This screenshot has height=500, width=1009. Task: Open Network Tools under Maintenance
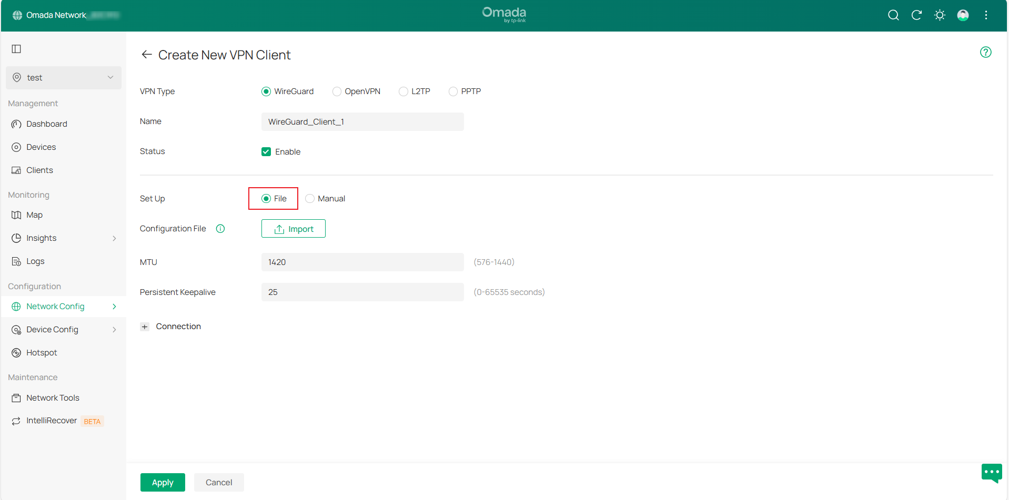(x=53, y=397)
